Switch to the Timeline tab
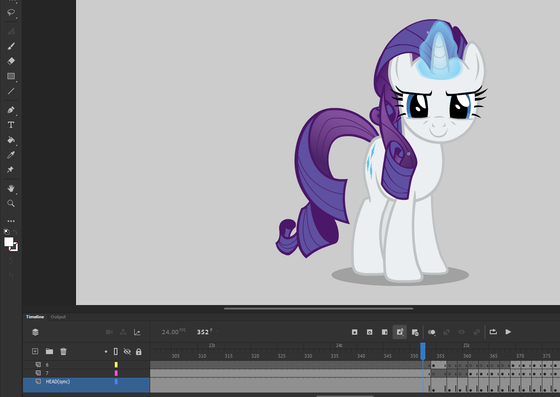This screenshot has height=397, width=560. pos(35,317)
